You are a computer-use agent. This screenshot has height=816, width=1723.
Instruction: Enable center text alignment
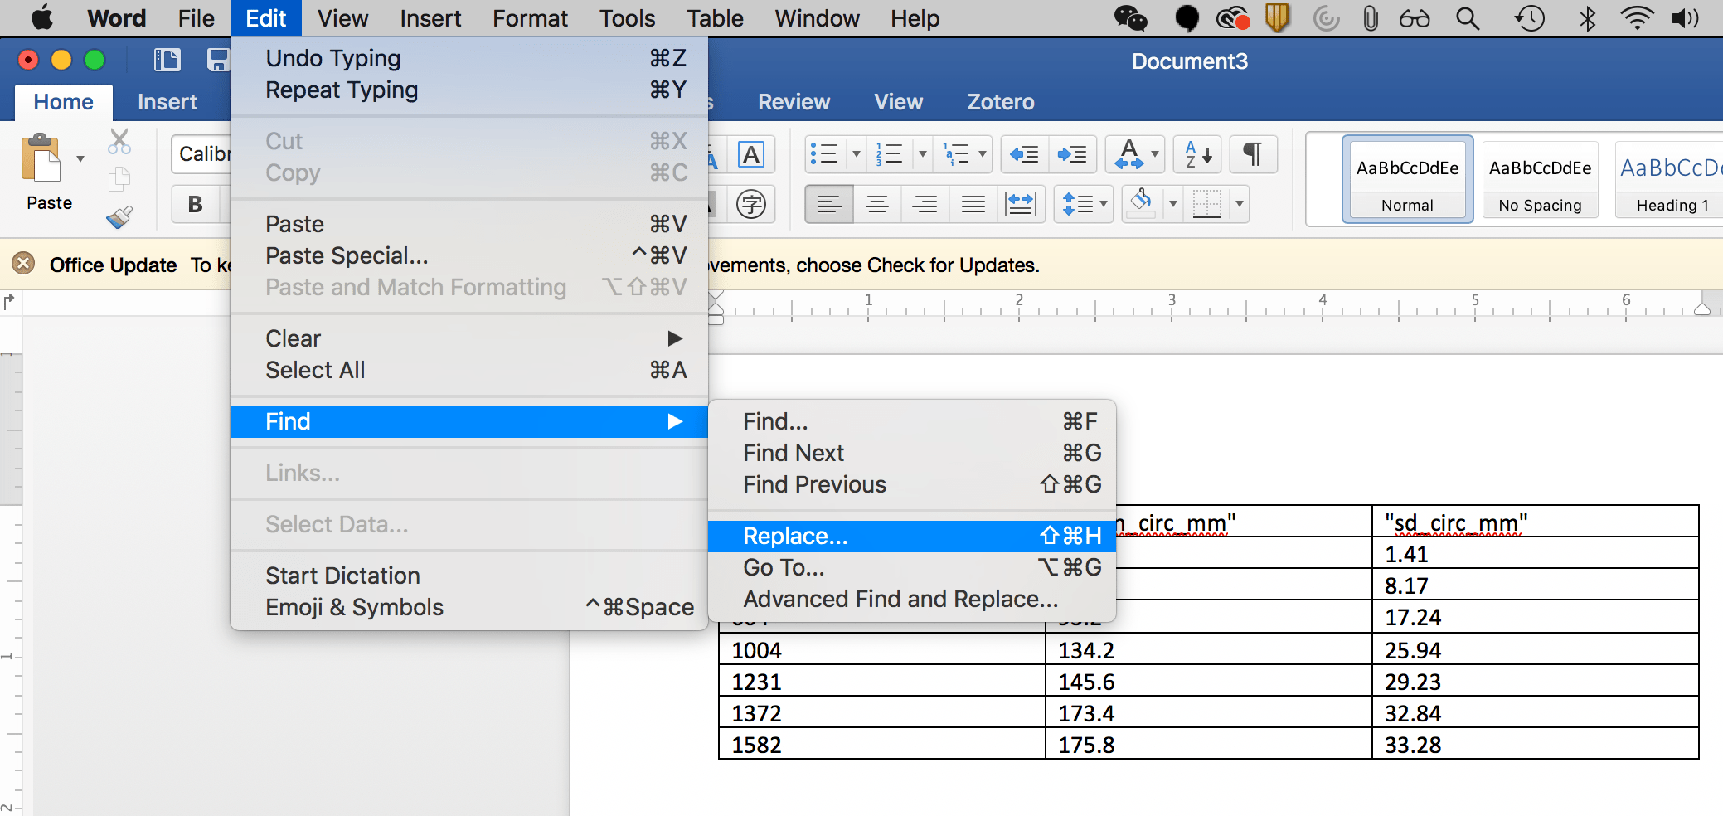click(x=876, y=204)
